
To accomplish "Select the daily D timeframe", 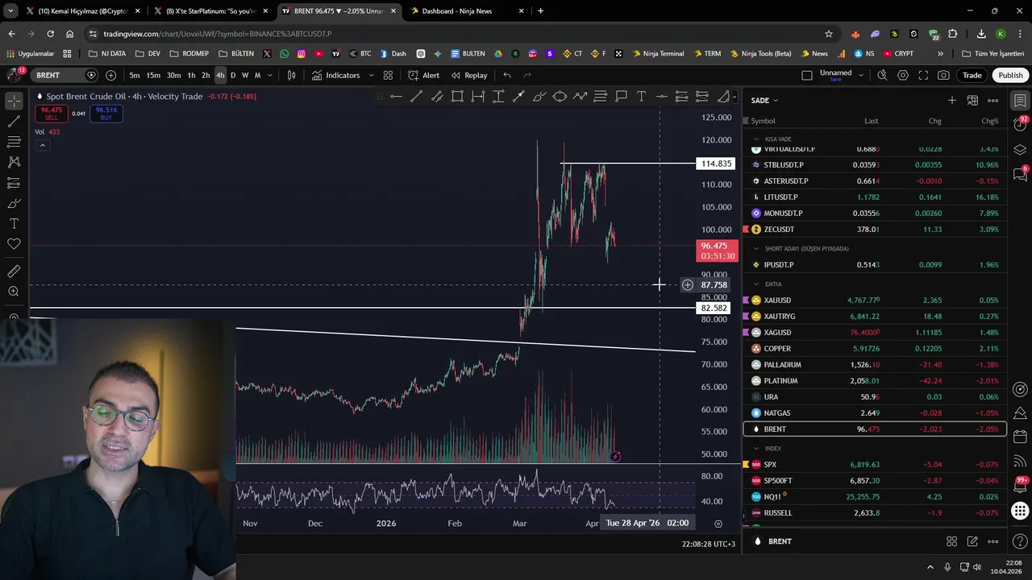I will pos(233,75).
